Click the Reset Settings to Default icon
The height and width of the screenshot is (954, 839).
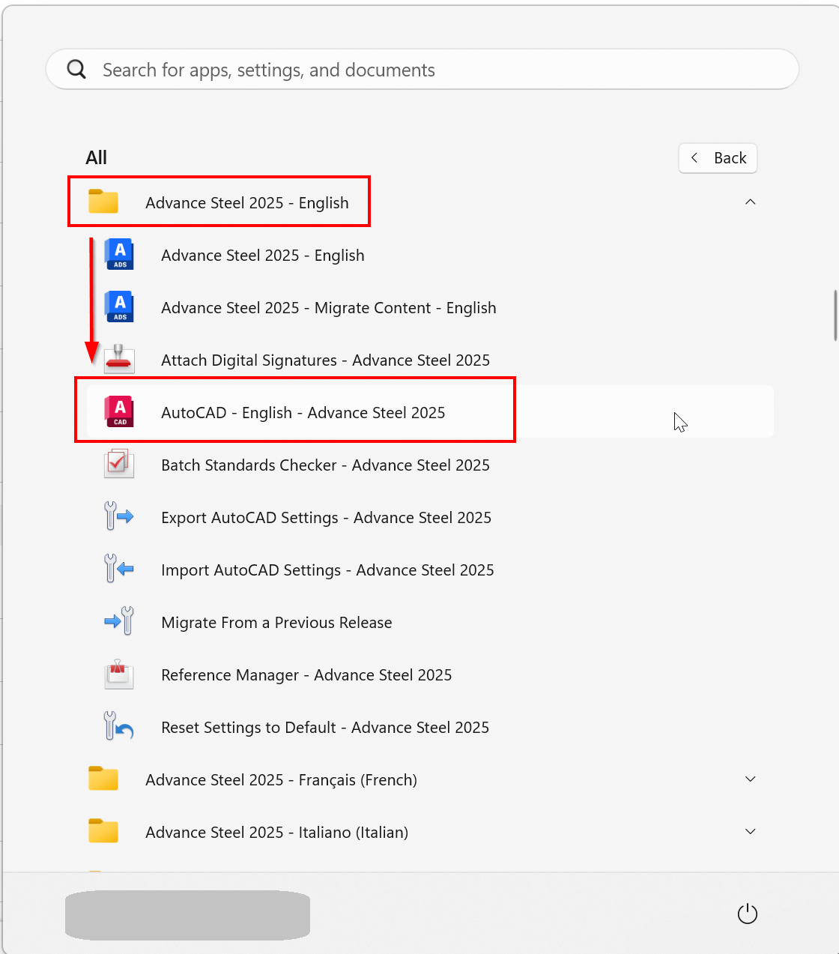(x=118, y=727)
